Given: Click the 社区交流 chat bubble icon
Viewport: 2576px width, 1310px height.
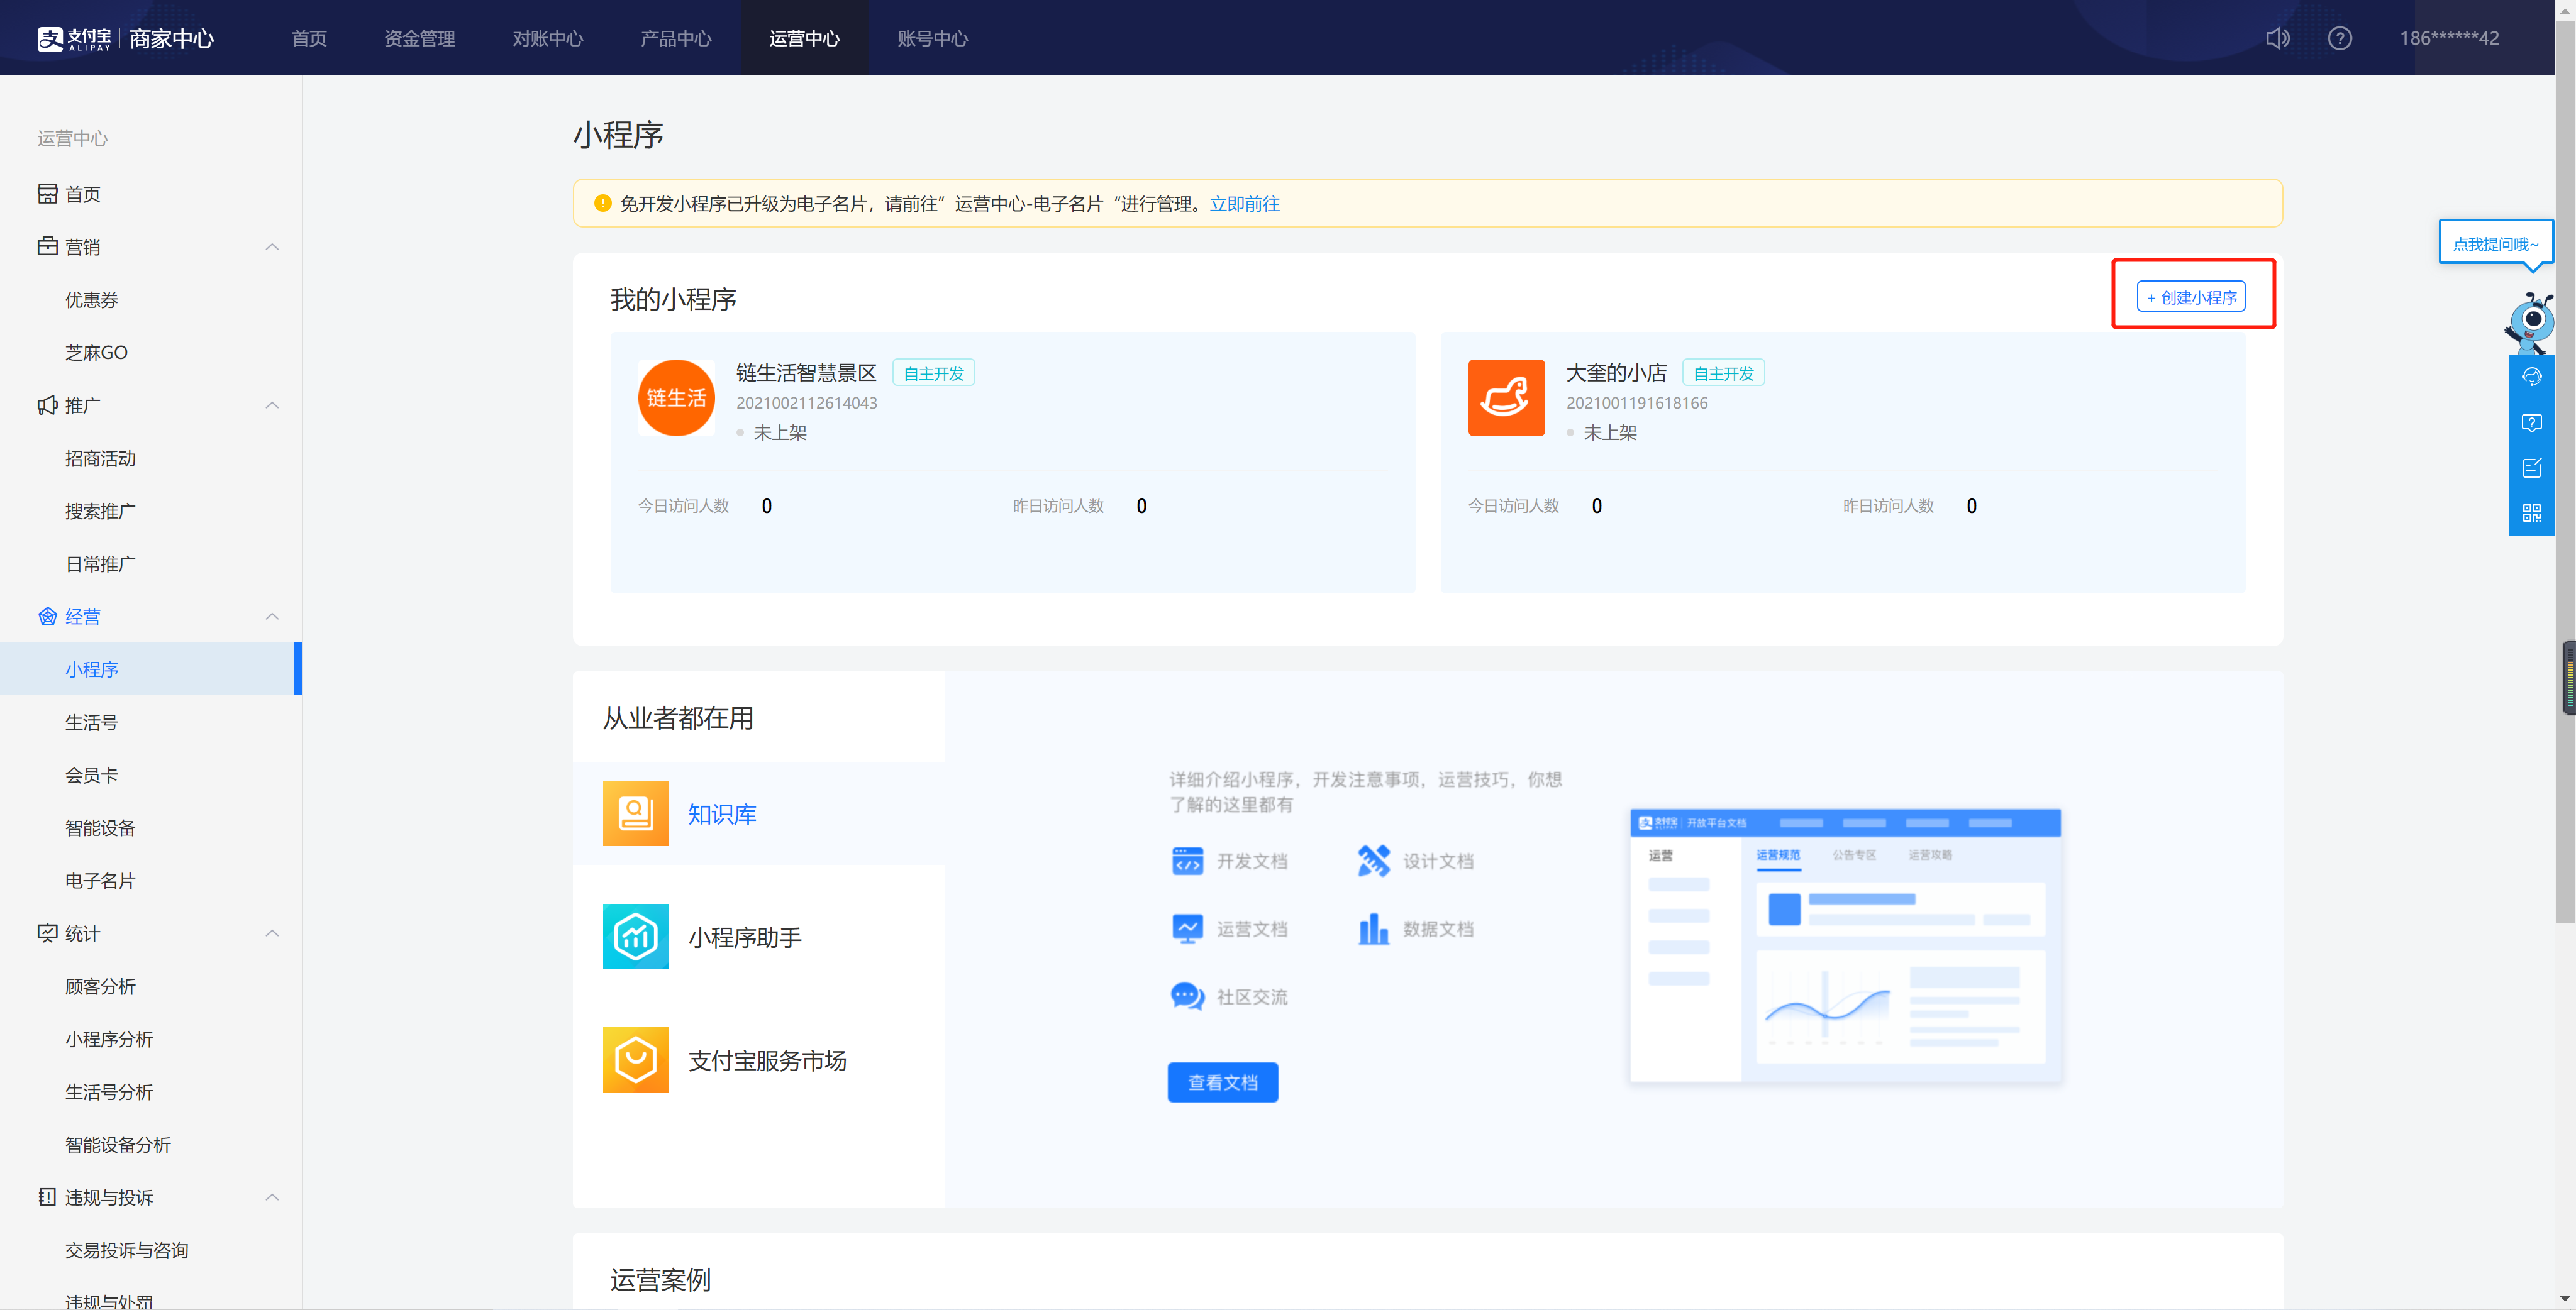Looking at the screenshot, I should (1187, 996).
